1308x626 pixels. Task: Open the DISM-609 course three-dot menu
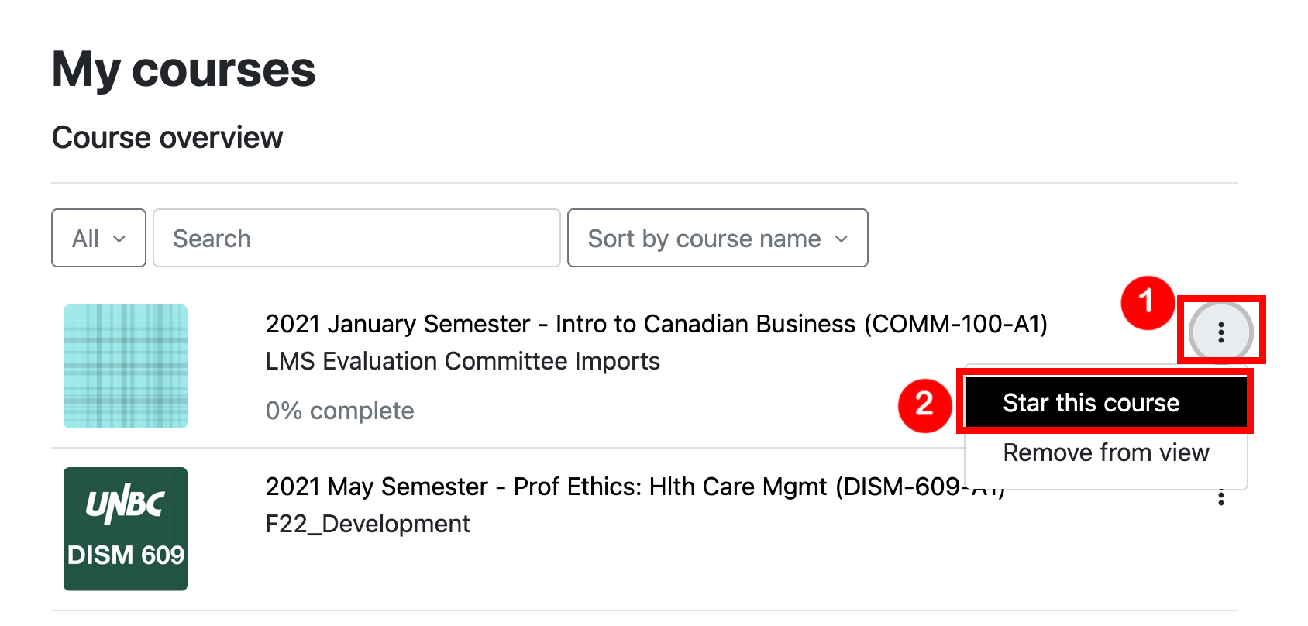click(1220, 498)
